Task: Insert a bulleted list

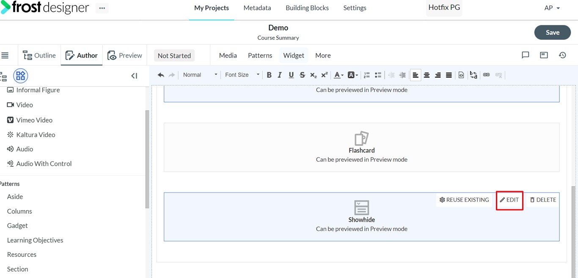Action: [x=378, y=75]
